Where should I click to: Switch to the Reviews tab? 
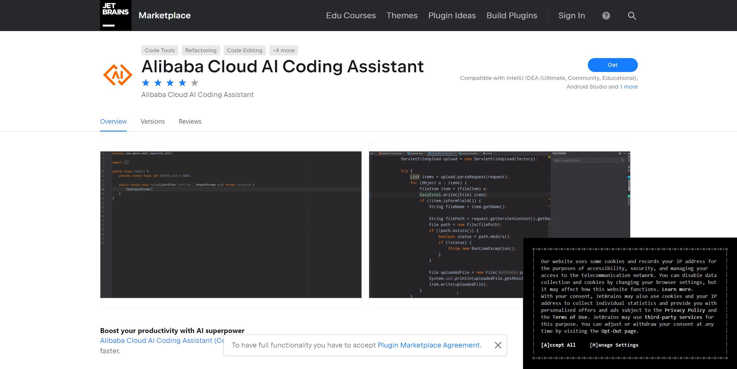(190, 121)
